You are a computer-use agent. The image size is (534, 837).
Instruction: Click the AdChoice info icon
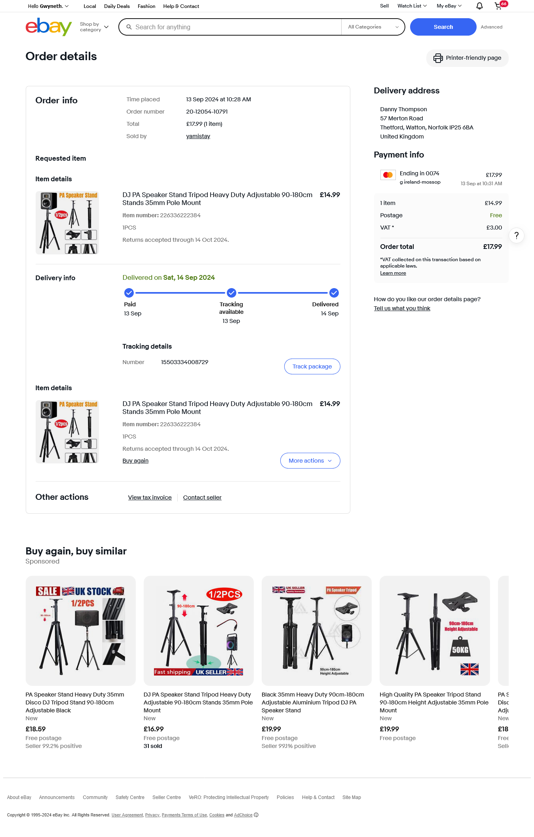coord(256,815)
